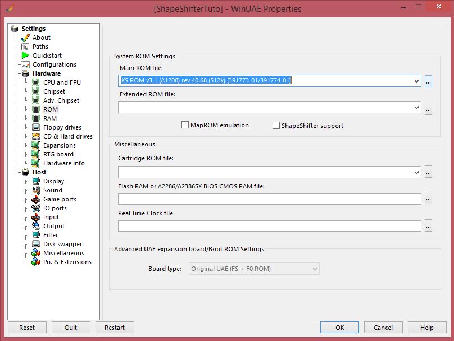Click the Restart button
454x341 pixels.
pyautogui.click(x=115, y=328)
